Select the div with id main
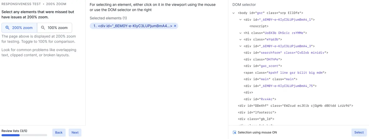The image size is (369, 139). point(270,79)
